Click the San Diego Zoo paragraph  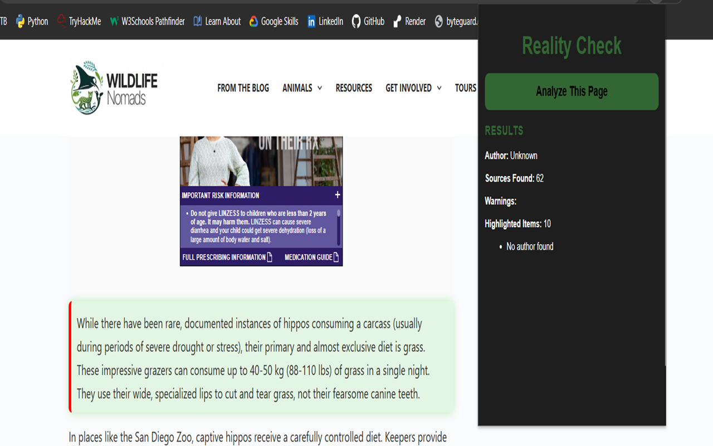(x=258, y=438)
